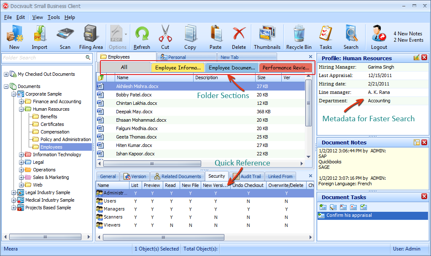The image size is (431, 256).
Task: Open the Tasks toolbar icon
Action: 326,37
